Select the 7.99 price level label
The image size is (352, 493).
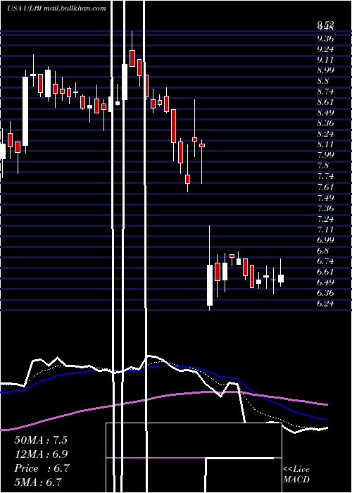pyautogui.click(x=325, y=154)
